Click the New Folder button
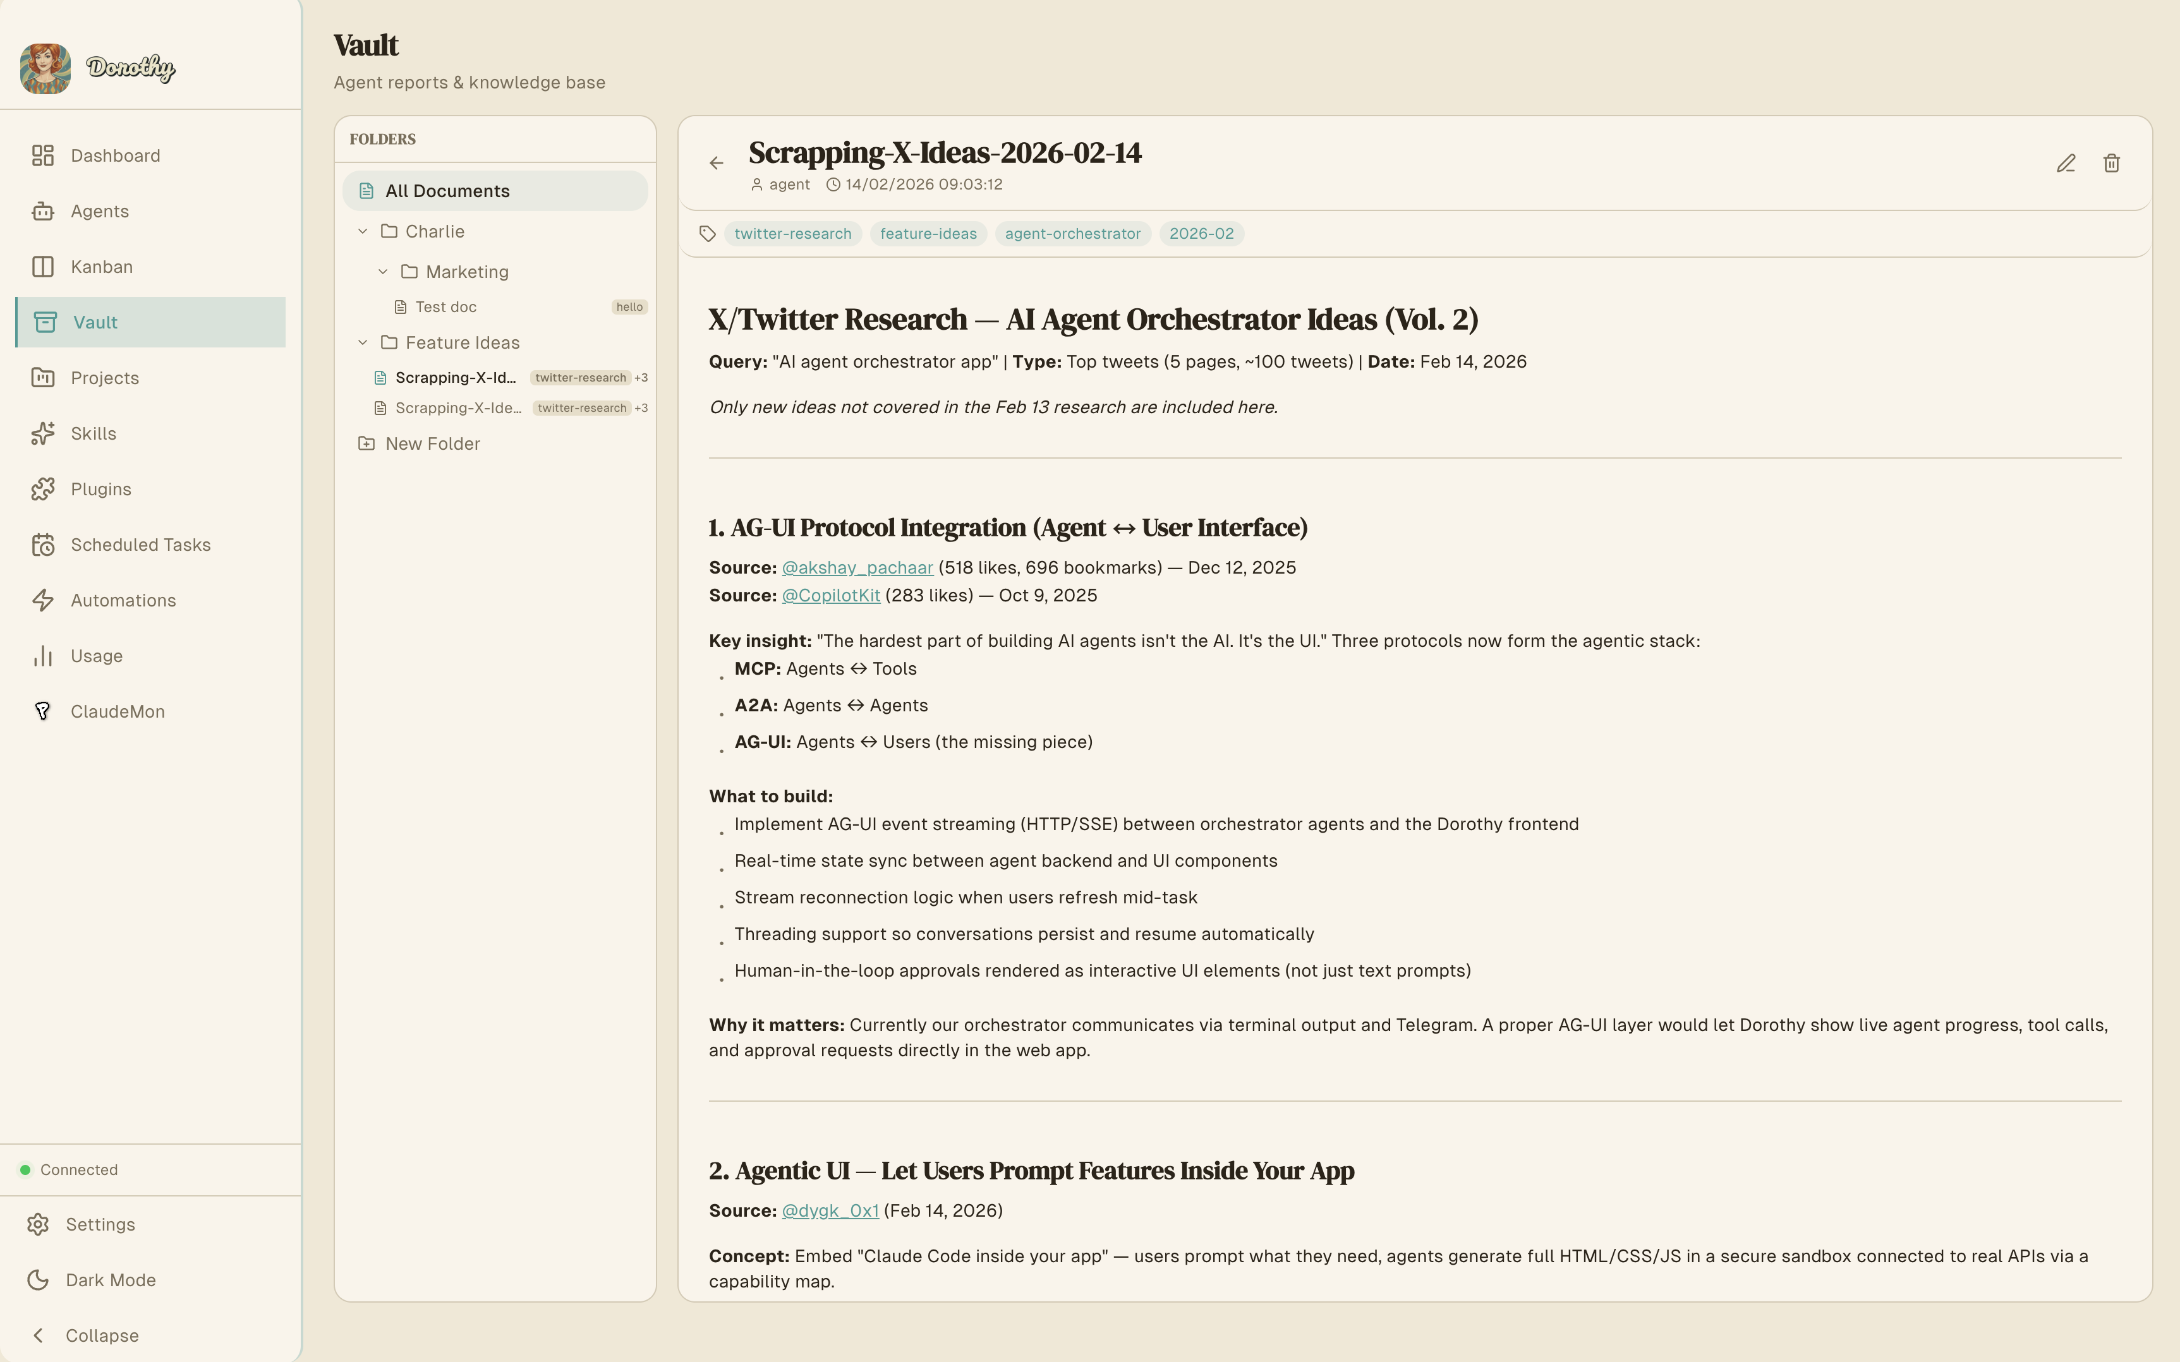This screenshot has height=1362, width=2180. coord(432,444)
